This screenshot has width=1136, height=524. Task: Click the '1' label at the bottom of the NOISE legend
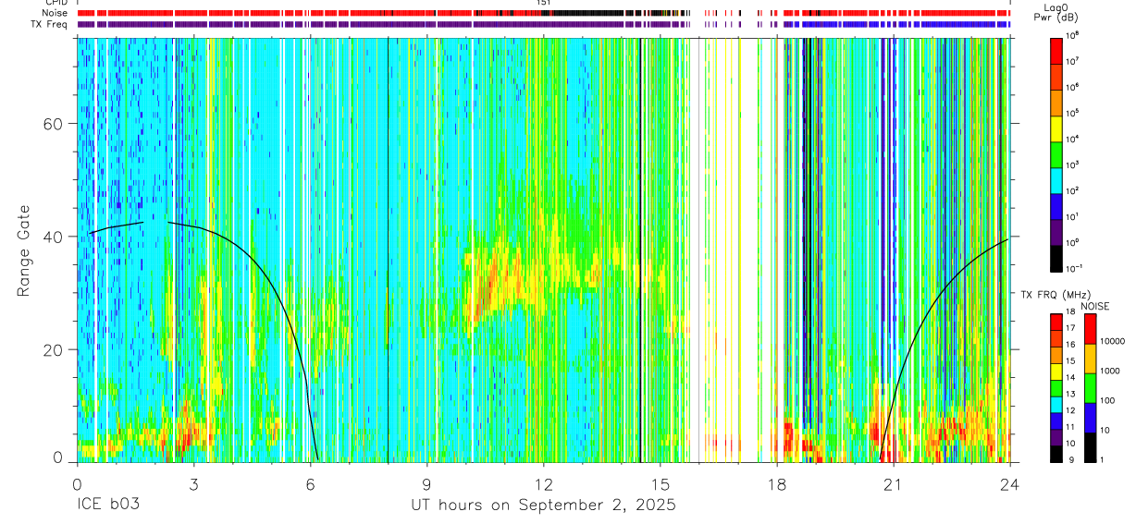pyautogui.click(x=1101, y=460)
